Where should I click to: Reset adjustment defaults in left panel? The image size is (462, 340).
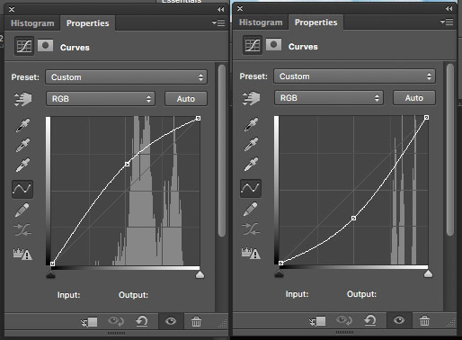point(142,321)
